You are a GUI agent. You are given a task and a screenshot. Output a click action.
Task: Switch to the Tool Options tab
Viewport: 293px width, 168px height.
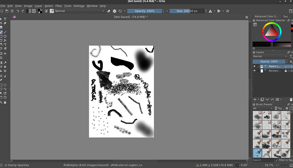287,17
